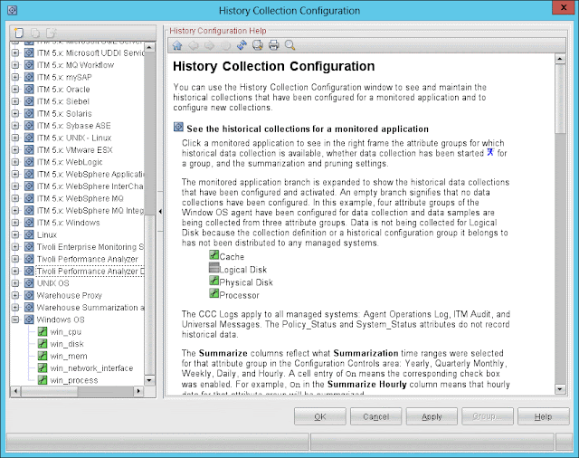Click the tree horizontal scroll left arrow
The width and height of the screenshot is (579, 458).
15,391
